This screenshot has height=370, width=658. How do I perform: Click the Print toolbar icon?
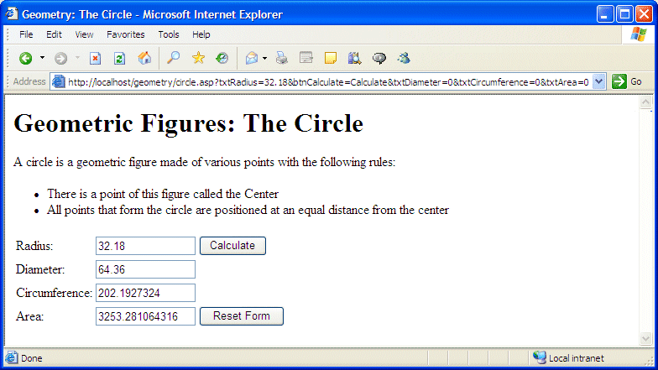click(x=282, y=58)
